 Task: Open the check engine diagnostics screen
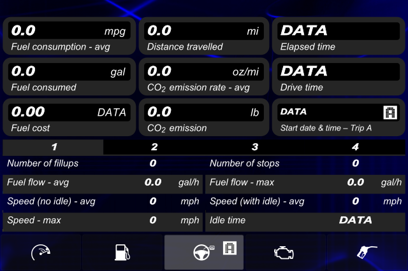click(x=286, y=253)
